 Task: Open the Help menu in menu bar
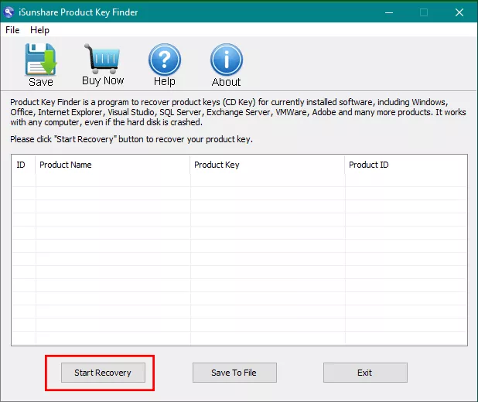click(39, 30)
